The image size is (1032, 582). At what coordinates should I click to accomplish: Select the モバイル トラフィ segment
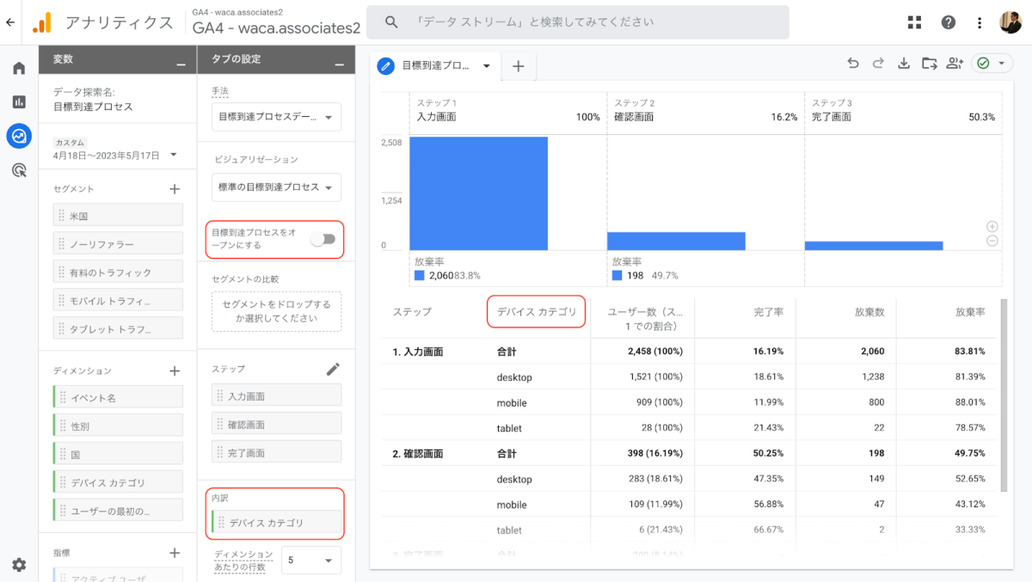(x=118, y=300)
